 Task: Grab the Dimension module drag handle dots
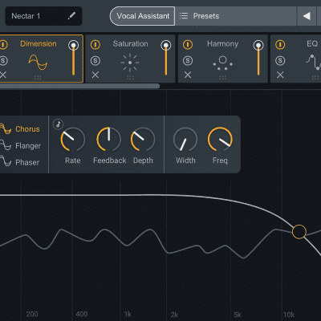pyautogui.click(x=38, y=78)
